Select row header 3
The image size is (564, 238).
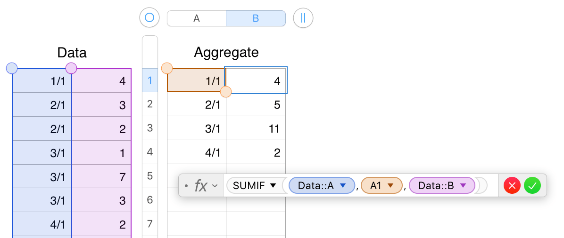pos(150,128)
